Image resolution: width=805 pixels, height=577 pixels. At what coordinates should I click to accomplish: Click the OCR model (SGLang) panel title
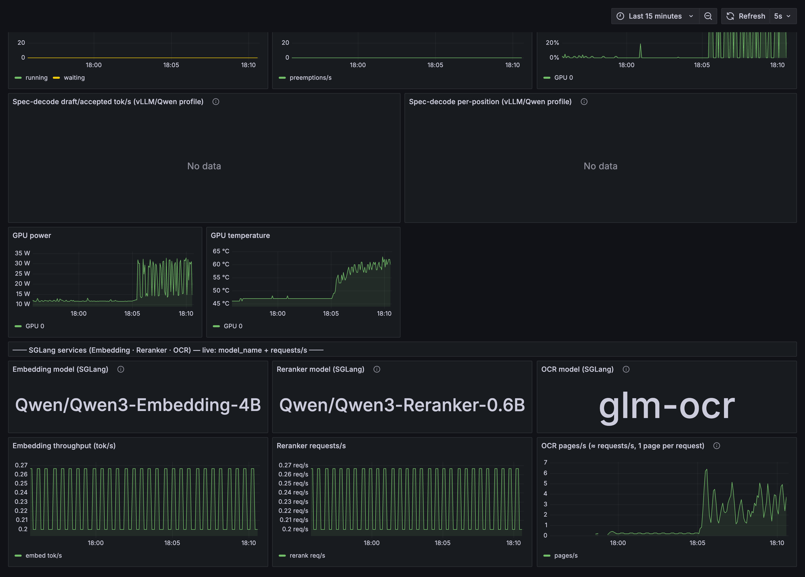tap(578, 369)
